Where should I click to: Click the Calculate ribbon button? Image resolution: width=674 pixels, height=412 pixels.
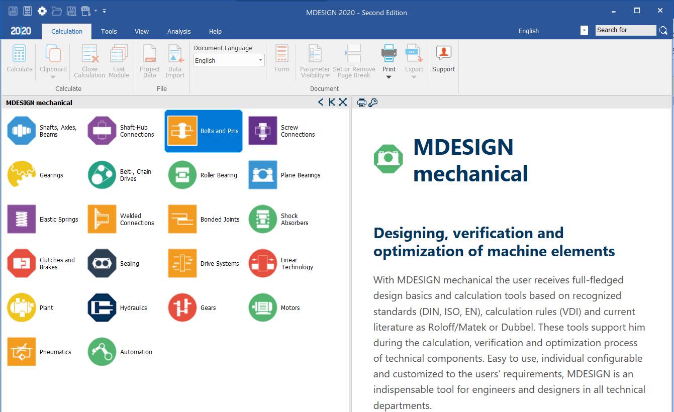coord(20,59)
